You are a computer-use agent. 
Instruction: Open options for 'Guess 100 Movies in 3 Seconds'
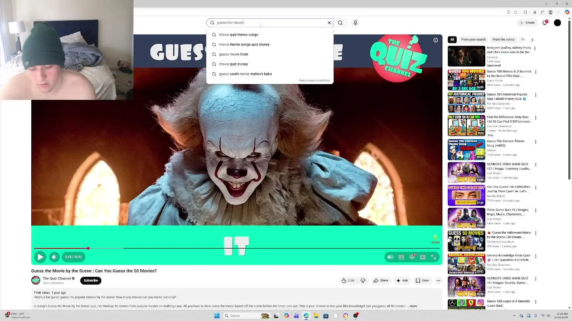(x=536, y=72)
